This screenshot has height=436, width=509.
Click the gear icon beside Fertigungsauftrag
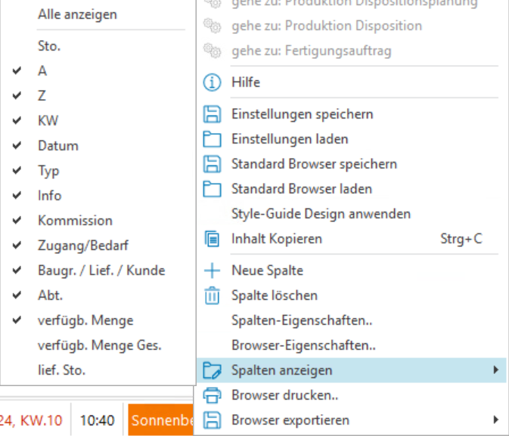pyautogui.click(x=213, y=51)
